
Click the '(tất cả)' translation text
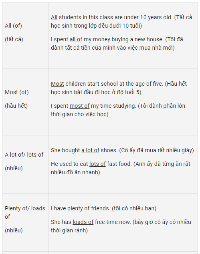(x=14, y=39)
